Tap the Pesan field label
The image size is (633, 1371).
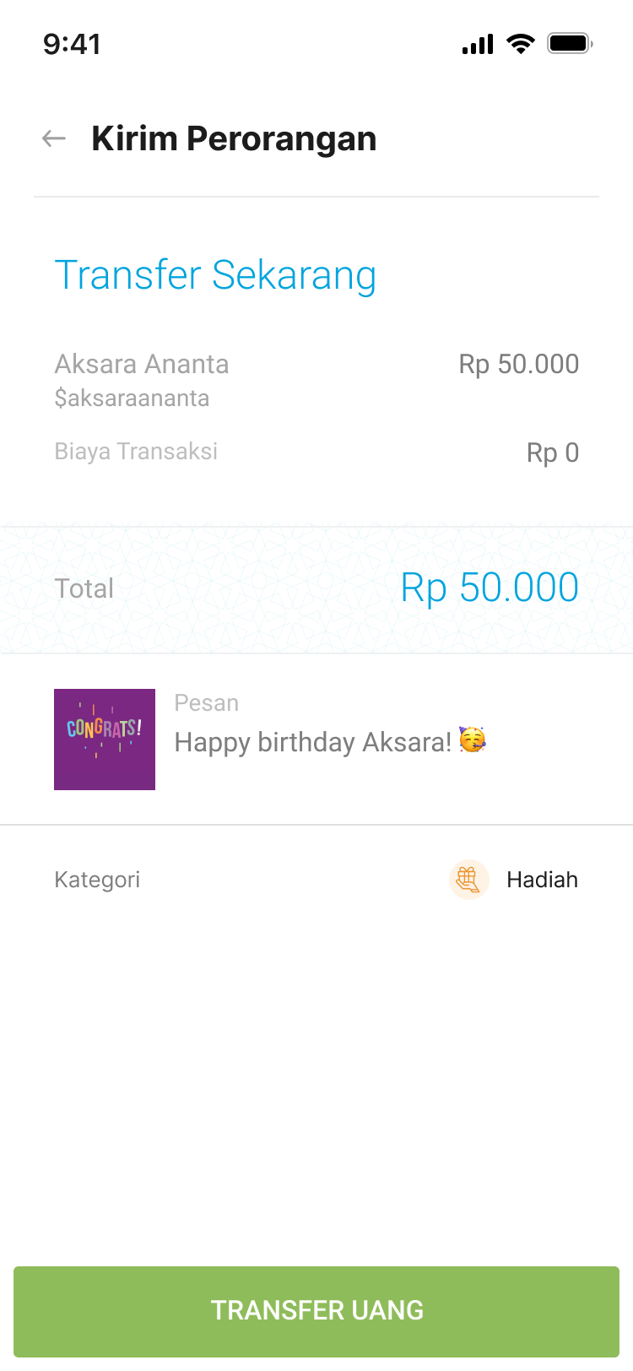(206, 703)
